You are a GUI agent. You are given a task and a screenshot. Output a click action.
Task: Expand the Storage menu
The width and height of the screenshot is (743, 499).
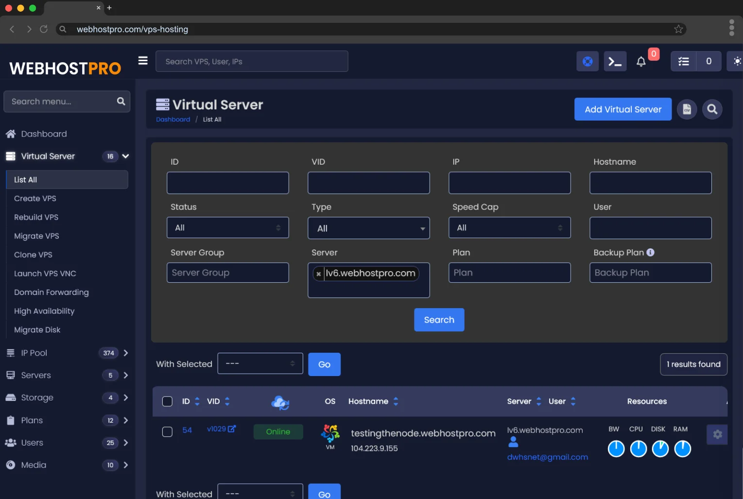[x=126, y=397]
